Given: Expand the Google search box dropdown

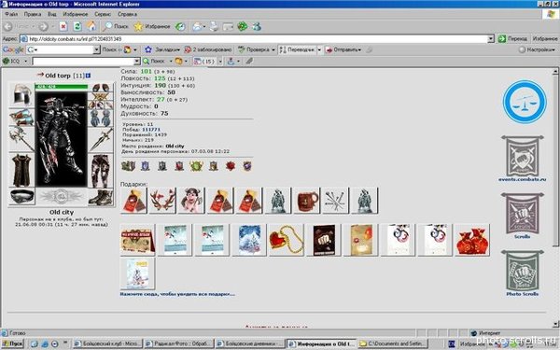Looking at the screenshot, I should coord(96,49).
